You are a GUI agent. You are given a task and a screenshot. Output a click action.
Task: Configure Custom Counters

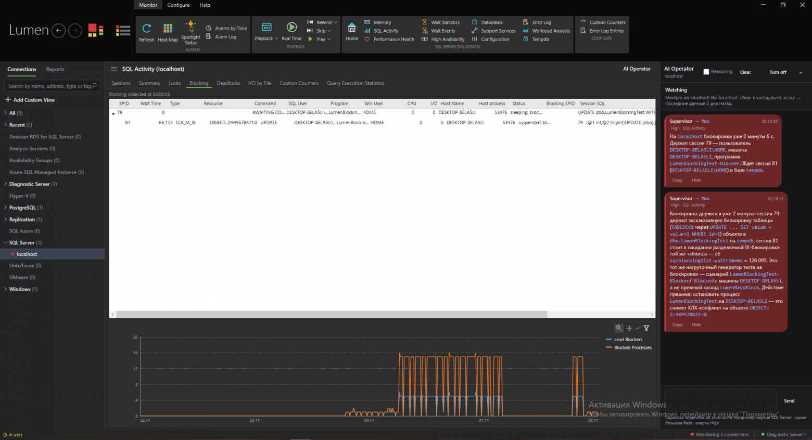[x=603, y=22]
